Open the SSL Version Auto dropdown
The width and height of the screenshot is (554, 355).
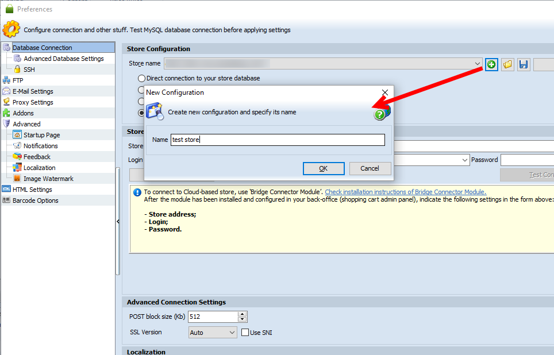click(232, 333)
